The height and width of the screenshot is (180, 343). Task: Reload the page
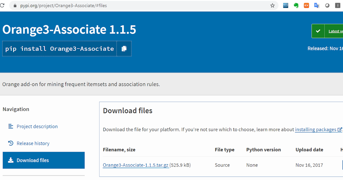click(x=2, y=5)
